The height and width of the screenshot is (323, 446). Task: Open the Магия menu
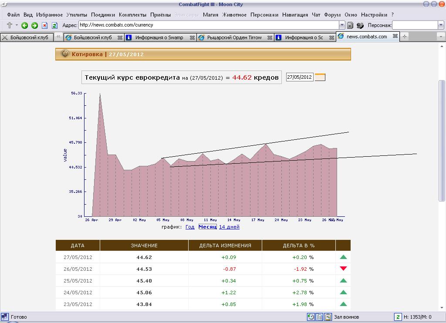pyautogui.click(x=210, y=15)
